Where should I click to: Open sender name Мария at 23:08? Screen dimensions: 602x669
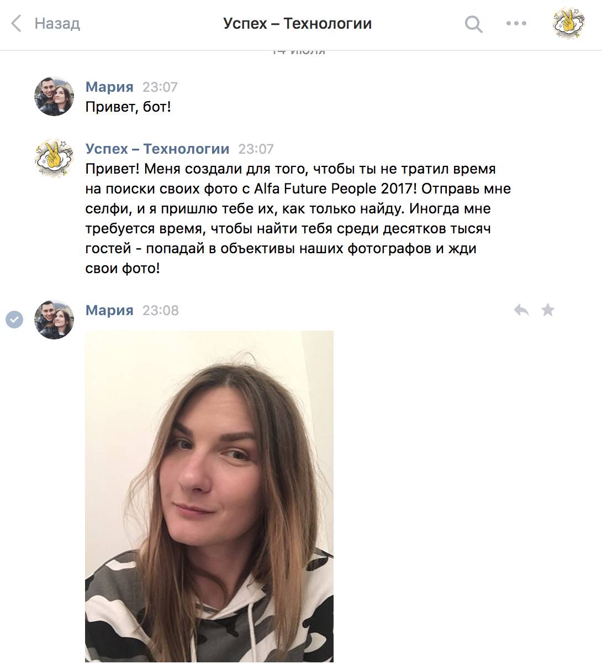pos(109,310)
